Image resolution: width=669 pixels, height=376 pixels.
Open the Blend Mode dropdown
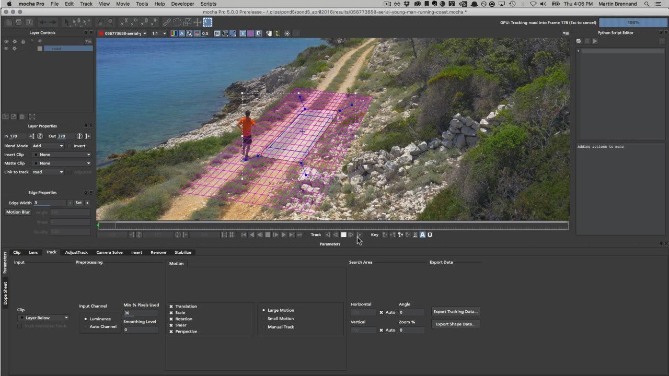pyautogui.click(x=48, y=146)
